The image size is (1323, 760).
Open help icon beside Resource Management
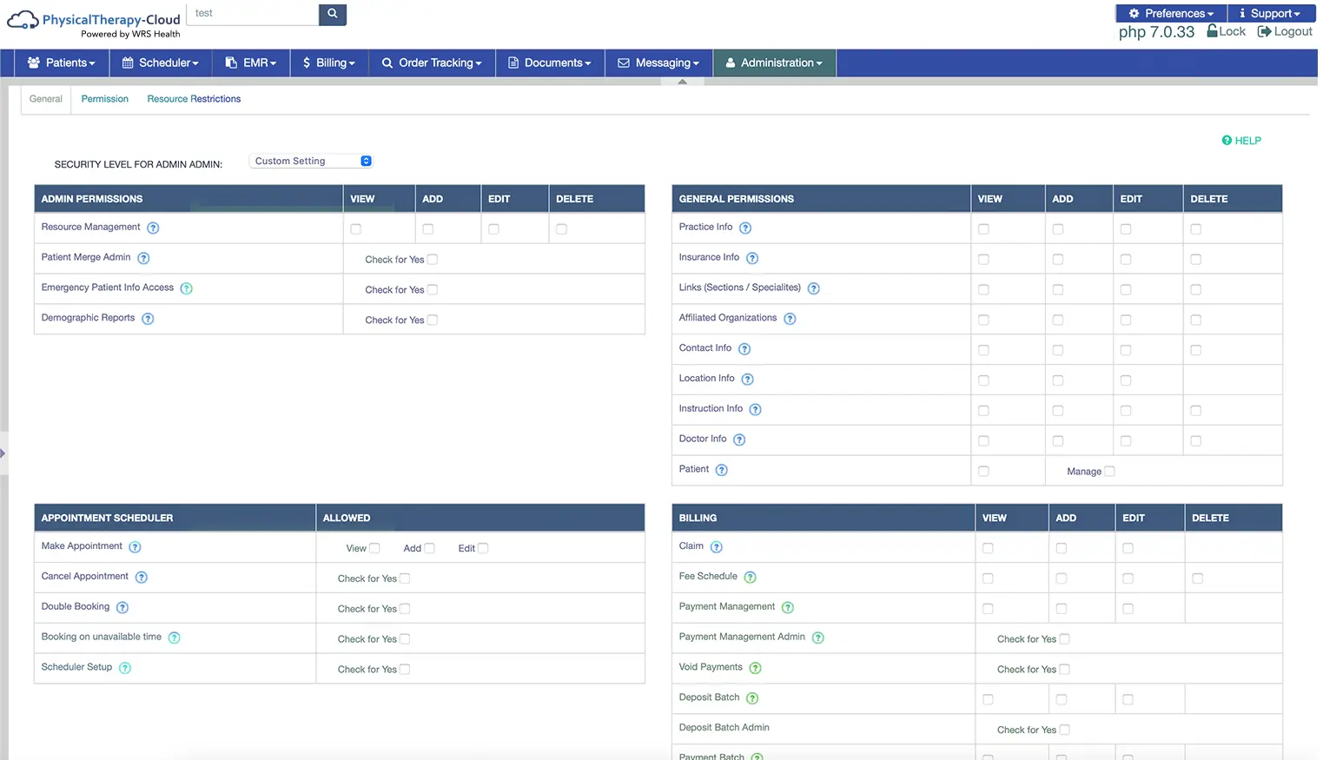click(x=153, y=228)
